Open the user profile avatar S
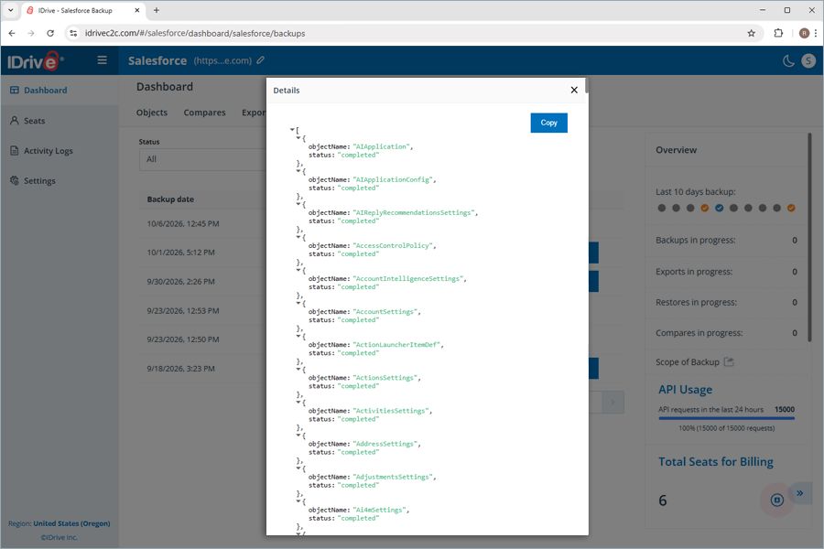This screenshot has height=549, width=824. pos(808,61)
